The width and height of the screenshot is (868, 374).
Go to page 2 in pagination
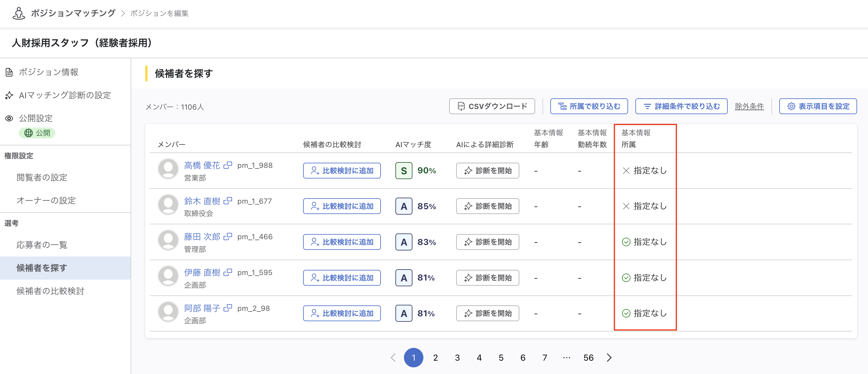(435, 358)
